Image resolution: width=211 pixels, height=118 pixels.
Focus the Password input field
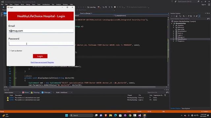pos(41,44)
